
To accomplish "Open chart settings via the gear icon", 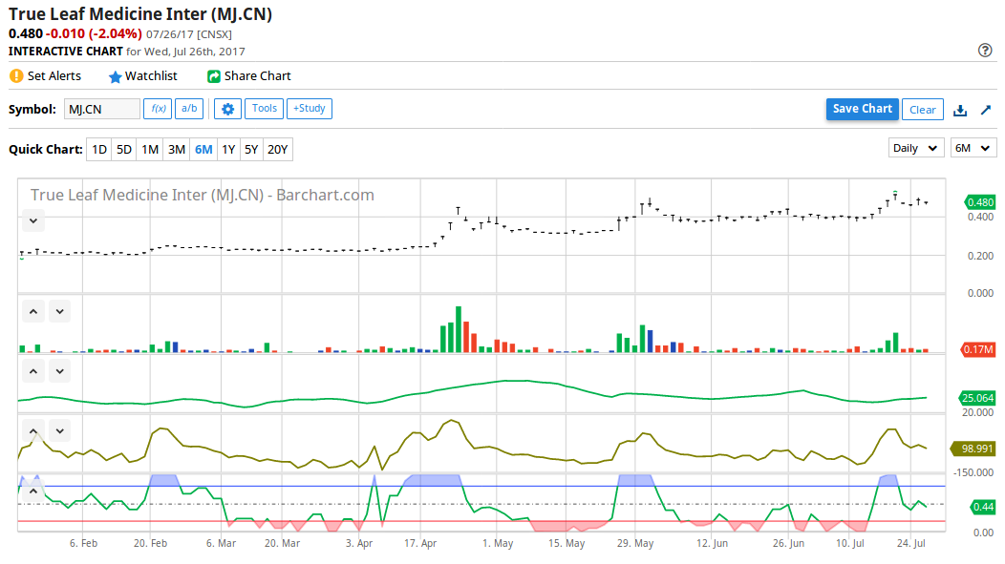I will [227, 109].
